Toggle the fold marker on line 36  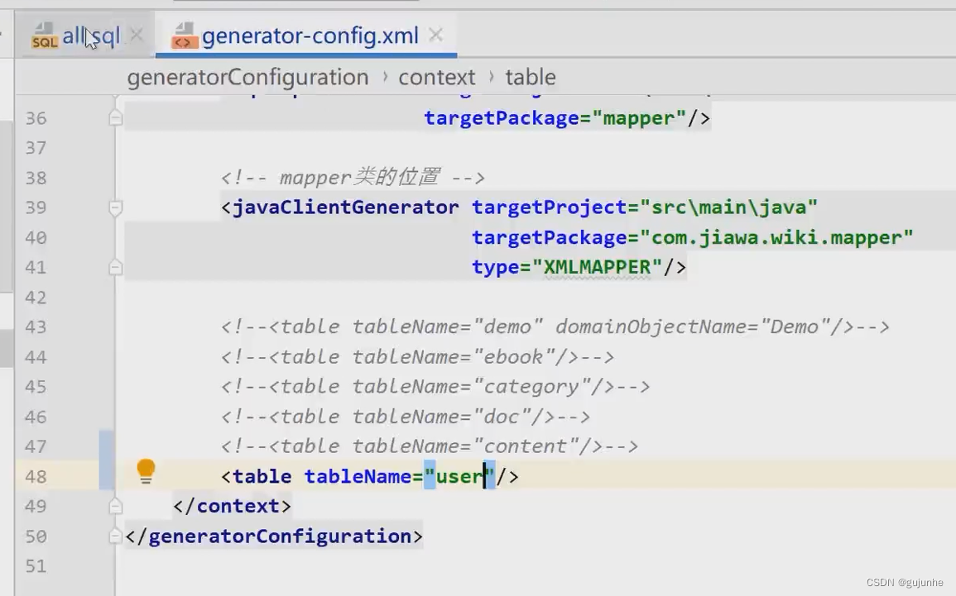pos(115,117)
